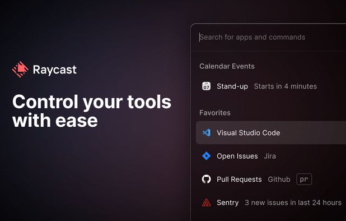Click the "Calendar Events" section header
Screen dimensions: 346x221
(227, 66)
